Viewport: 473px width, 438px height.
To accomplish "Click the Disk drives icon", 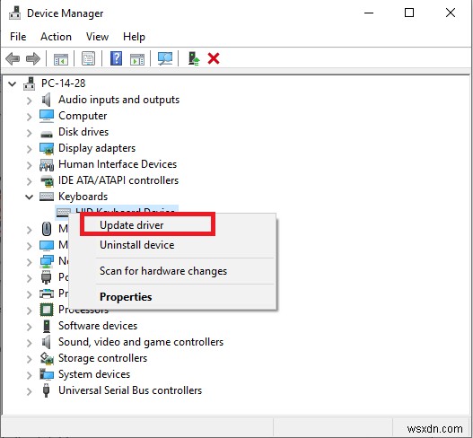I will 47,134.
